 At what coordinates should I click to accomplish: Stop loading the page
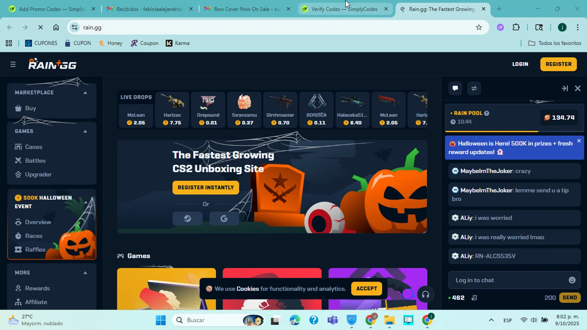41,27
